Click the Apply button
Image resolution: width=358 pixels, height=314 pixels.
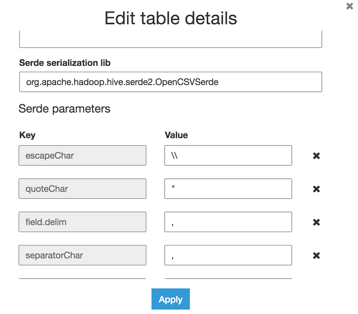[170, 299]
